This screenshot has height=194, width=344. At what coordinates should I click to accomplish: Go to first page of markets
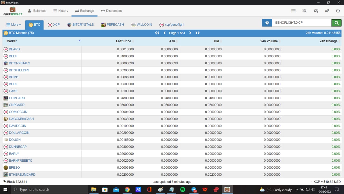pyautogui.click(x=157, y=33)
